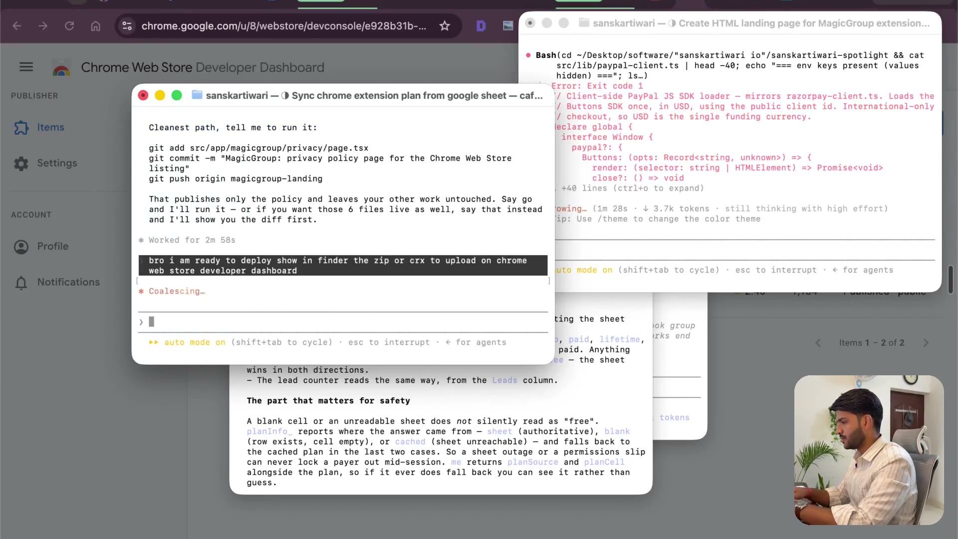The image size is (958, 539).
Task: Click the Chrome Web Store logo
Action: pos(61,68)
